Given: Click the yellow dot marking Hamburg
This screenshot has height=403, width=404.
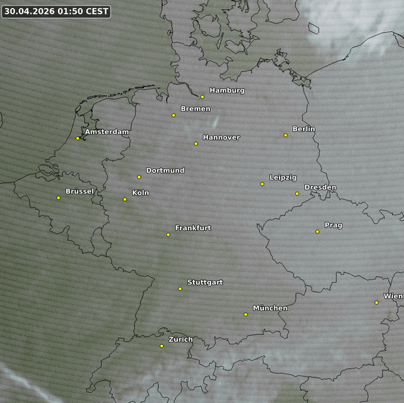Looking at the screenshot, I should click(203, 97).
